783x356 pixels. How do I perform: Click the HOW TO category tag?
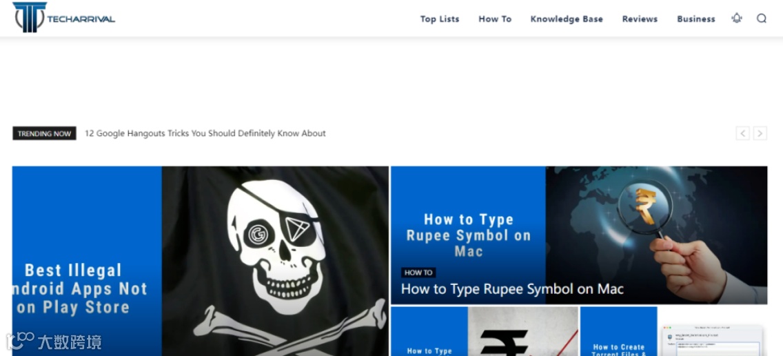point(418,273)
